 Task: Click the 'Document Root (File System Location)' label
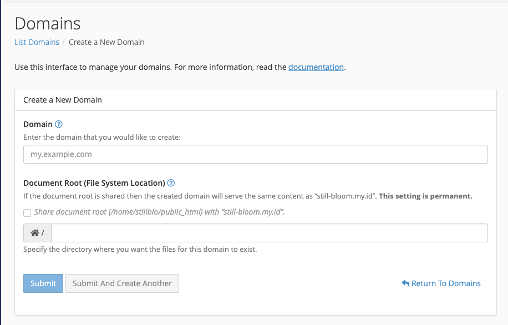(x=94, y=183)
